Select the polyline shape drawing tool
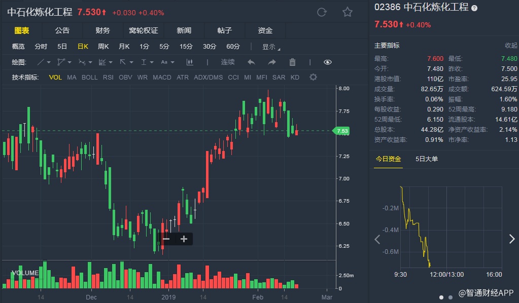 coord(61,62)
